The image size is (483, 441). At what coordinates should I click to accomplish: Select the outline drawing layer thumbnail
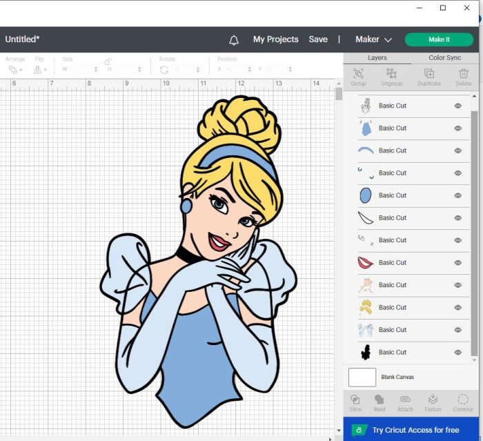pos(366,106)
